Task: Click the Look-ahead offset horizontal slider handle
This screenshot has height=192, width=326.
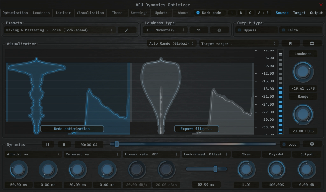Action: [215, 169]
